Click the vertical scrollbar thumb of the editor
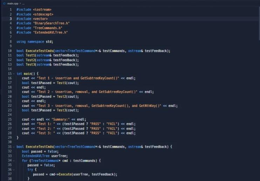 point(259,23)
